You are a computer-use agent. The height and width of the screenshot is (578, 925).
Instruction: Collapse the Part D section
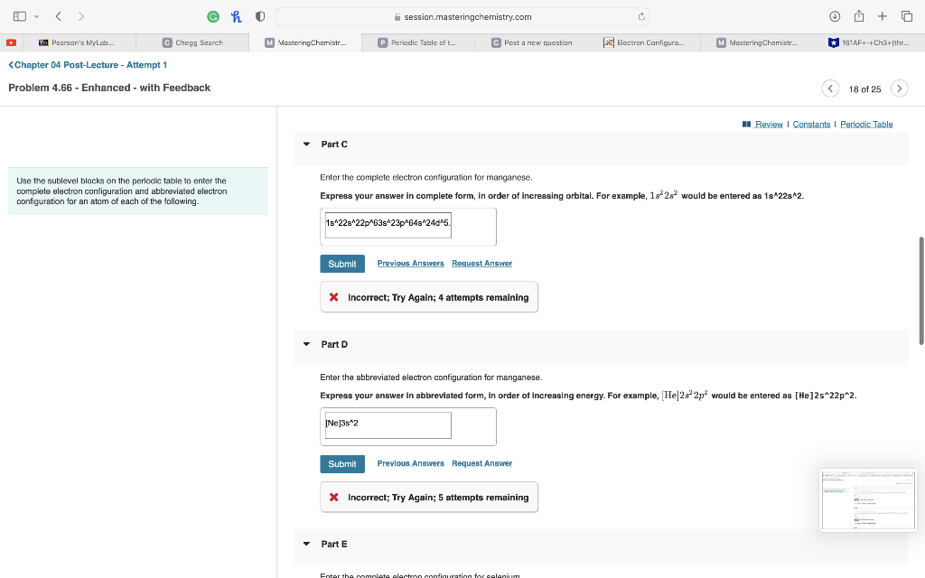coord(307,344)
